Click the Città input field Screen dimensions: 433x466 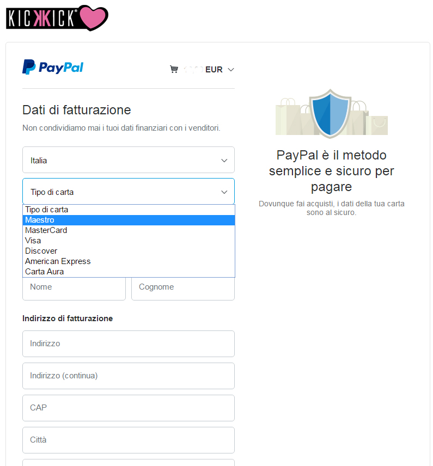click(129, 440)
